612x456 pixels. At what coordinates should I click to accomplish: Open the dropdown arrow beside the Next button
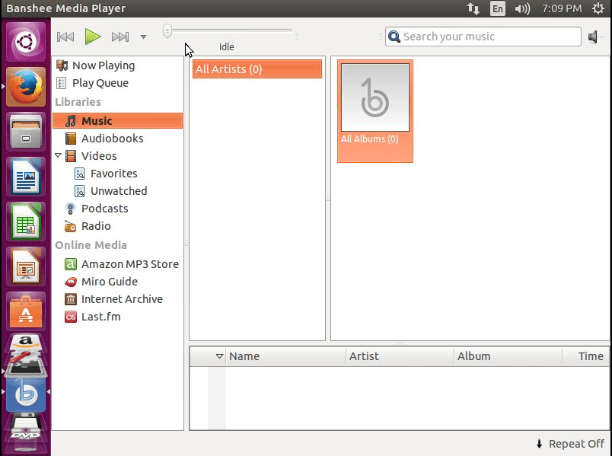tap(143, 37)
